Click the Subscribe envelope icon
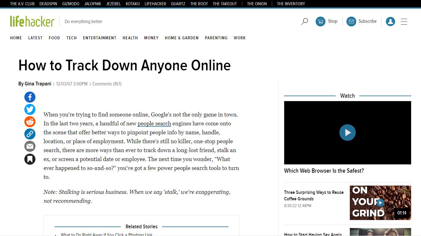 [351, 22]
